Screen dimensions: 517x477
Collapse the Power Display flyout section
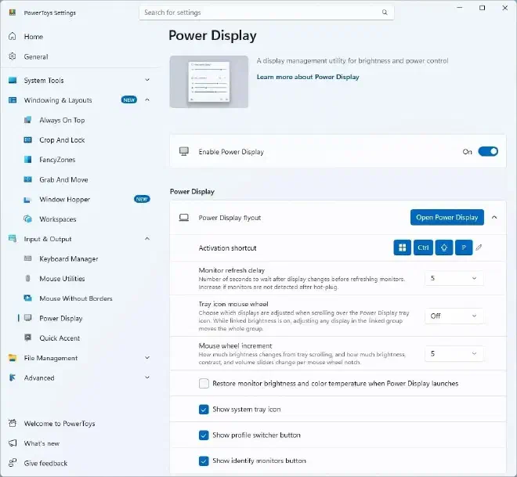click(x=494, y=217)
